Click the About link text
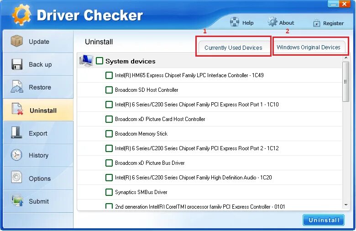The image size is (356, 231). click(x=287, y=23)
